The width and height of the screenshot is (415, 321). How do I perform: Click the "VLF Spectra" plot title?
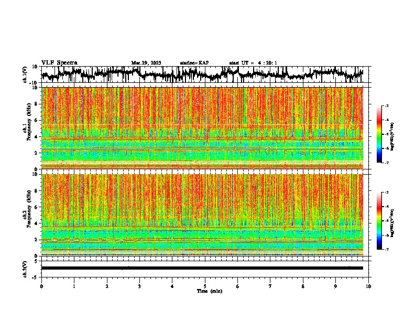click(59, 63)
